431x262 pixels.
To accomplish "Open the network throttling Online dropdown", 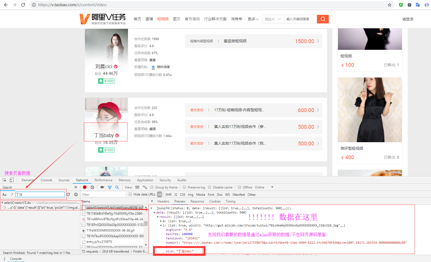I will (264, 187).
